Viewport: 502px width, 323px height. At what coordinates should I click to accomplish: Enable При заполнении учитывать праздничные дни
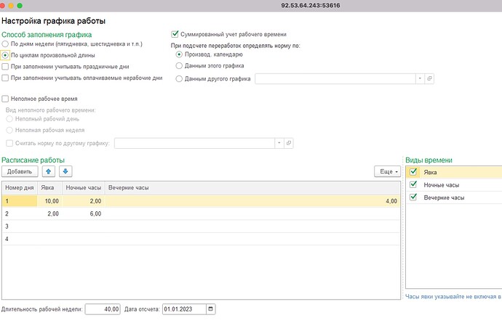pyautogui.click(x=5, y=67)
